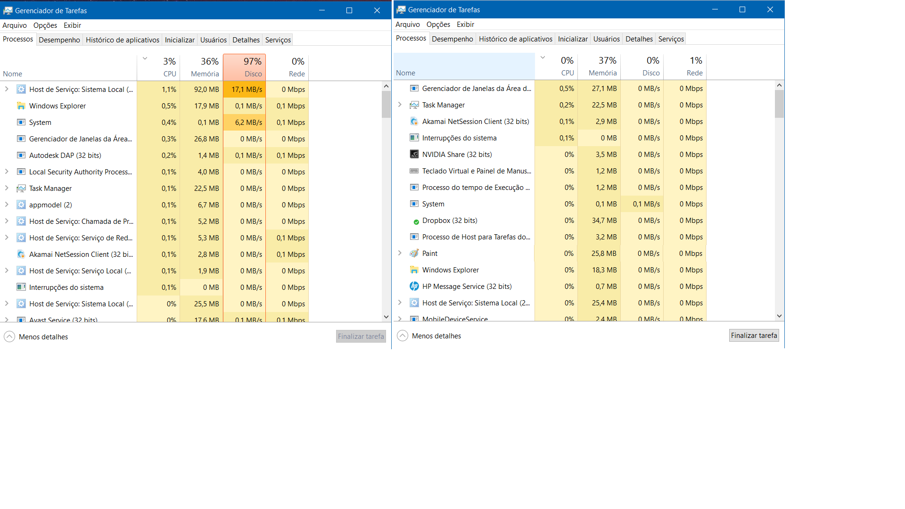Viewport: 905px width, 509px height.
Task: Expand Task Manager row in left window
Action: (7, 188)
